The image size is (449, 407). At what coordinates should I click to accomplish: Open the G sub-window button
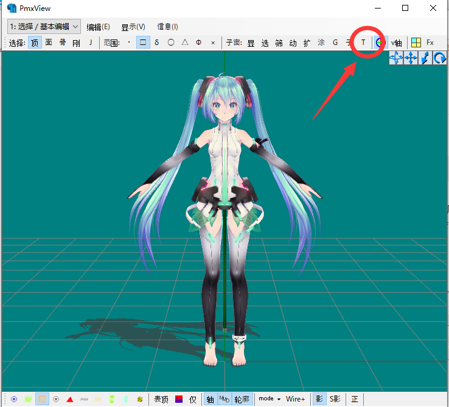pos(335,43)
